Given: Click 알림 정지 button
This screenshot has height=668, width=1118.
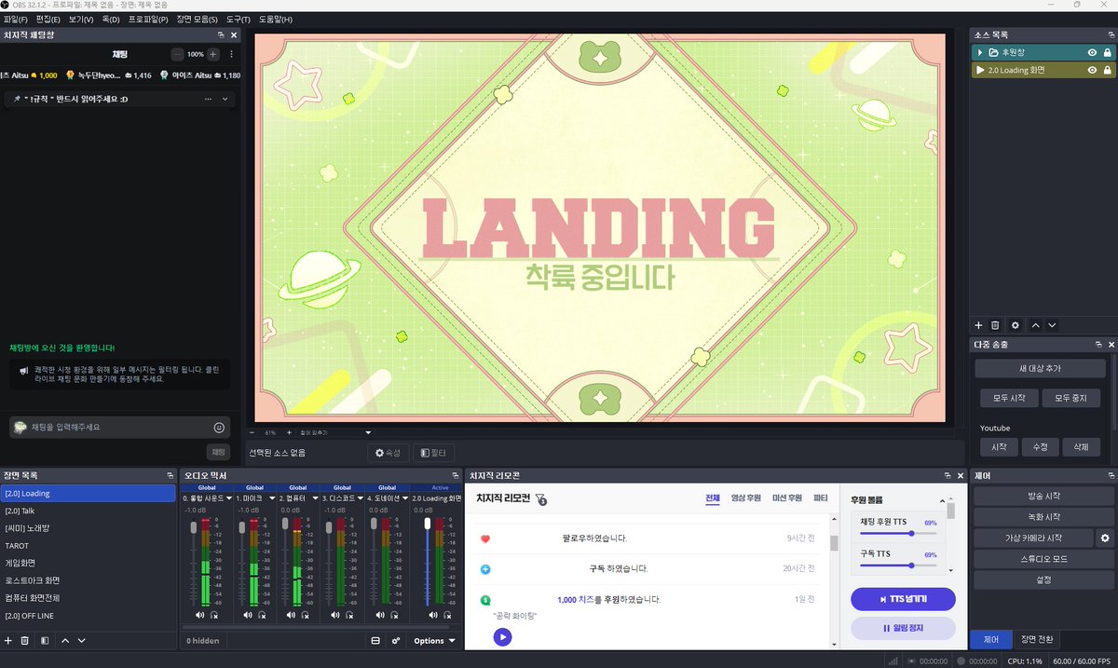Looking at the screenshot, I should coord(903,628).
